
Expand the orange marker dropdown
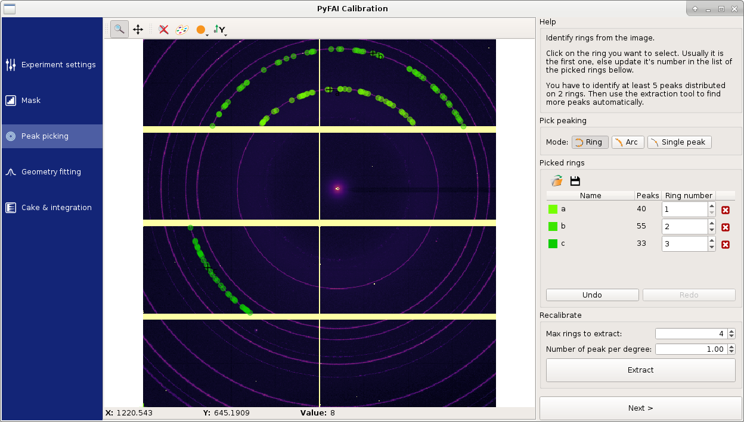(202, 30)
